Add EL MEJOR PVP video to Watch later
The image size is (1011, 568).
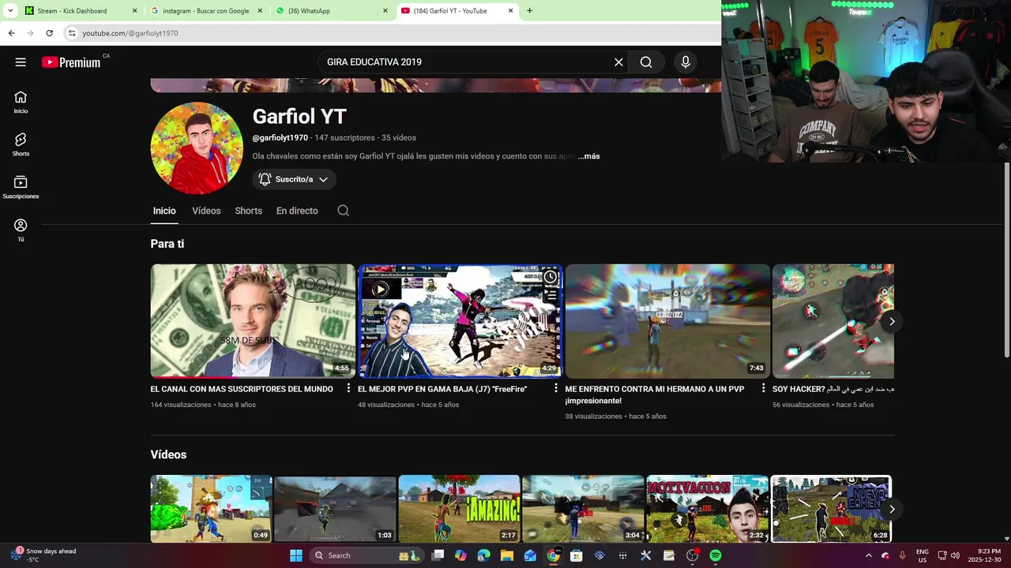coord(551,277)
